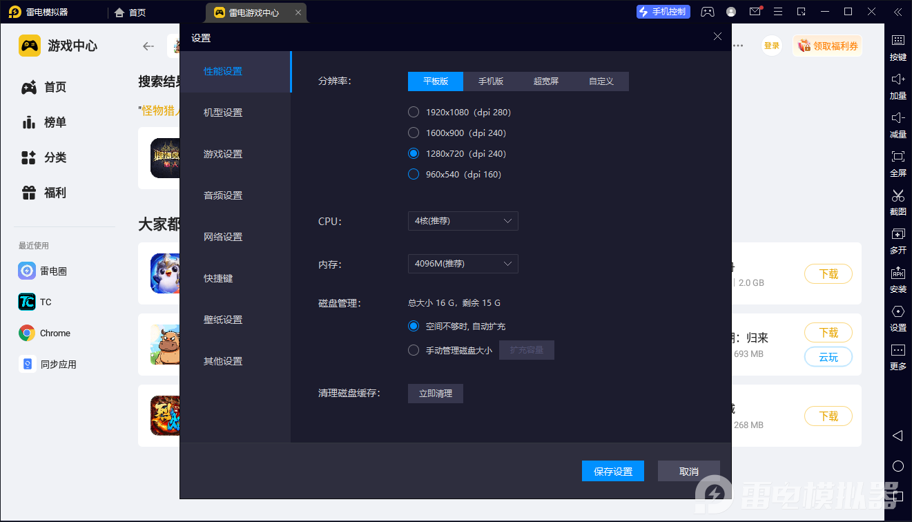Viewport: 912px width, 522px height.
Task: Click the 保存设置 button
Action: point(613,471)
